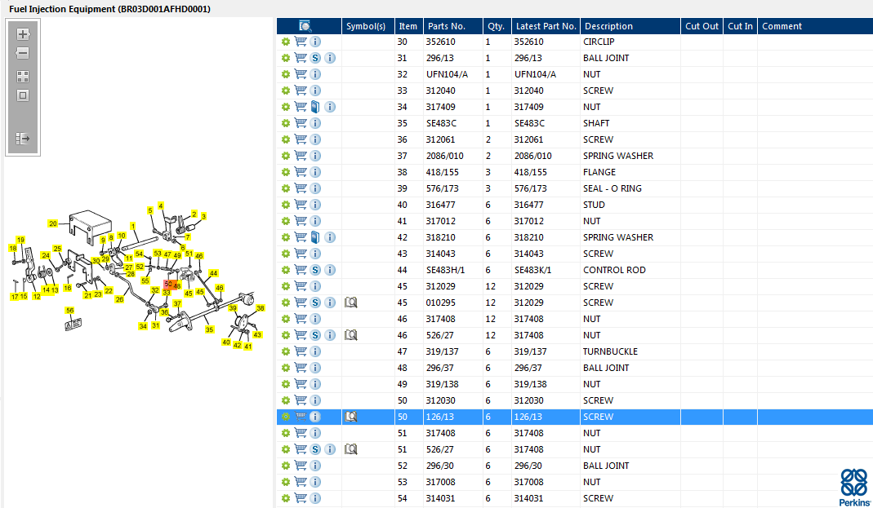Select part number 317012
873x508 pixels.
point(440,221)
